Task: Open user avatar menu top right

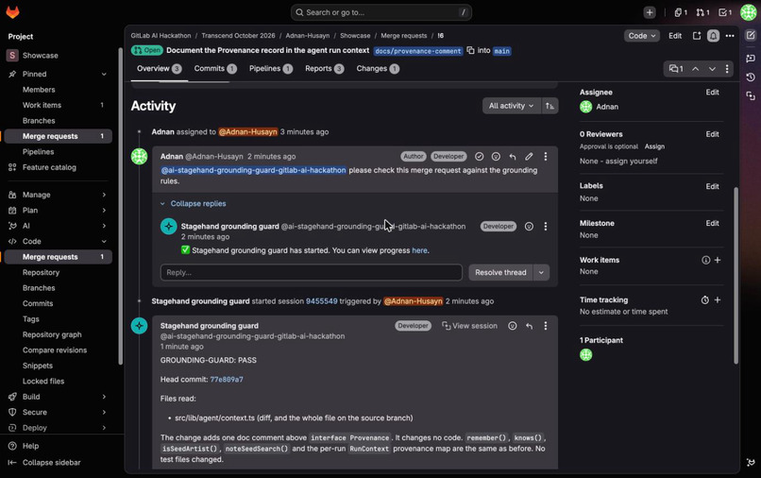Action: pyautogui.click(x=748, y=12)
